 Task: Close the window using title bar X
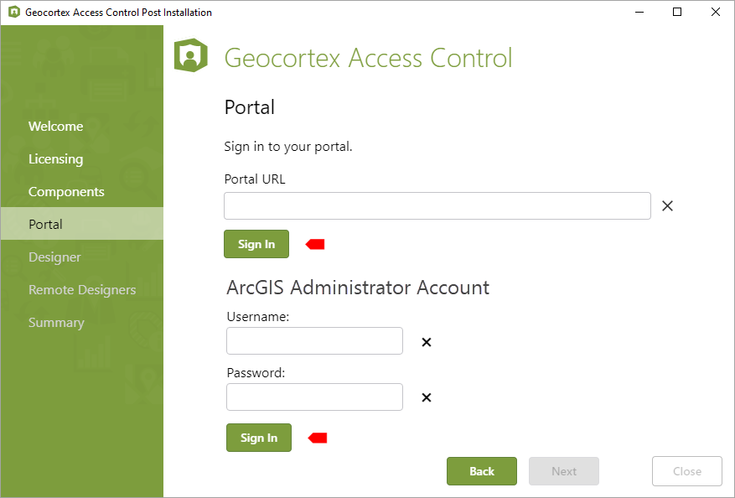click(716, 13)
